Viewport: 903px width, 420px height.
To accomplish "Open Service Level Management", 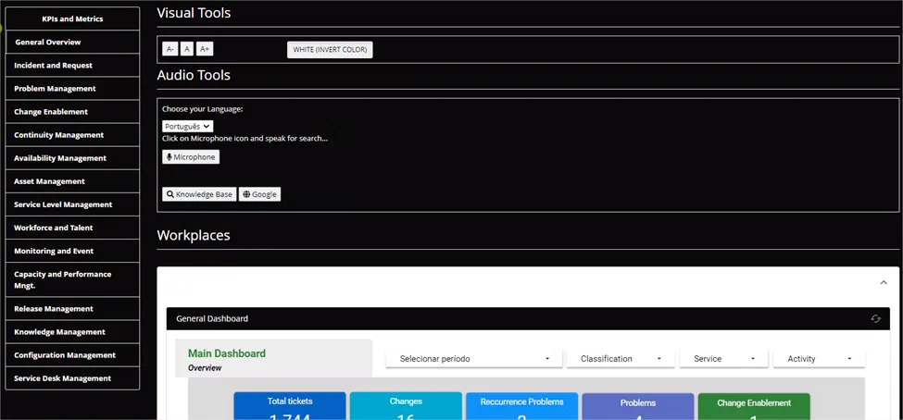I will point(72,204).
